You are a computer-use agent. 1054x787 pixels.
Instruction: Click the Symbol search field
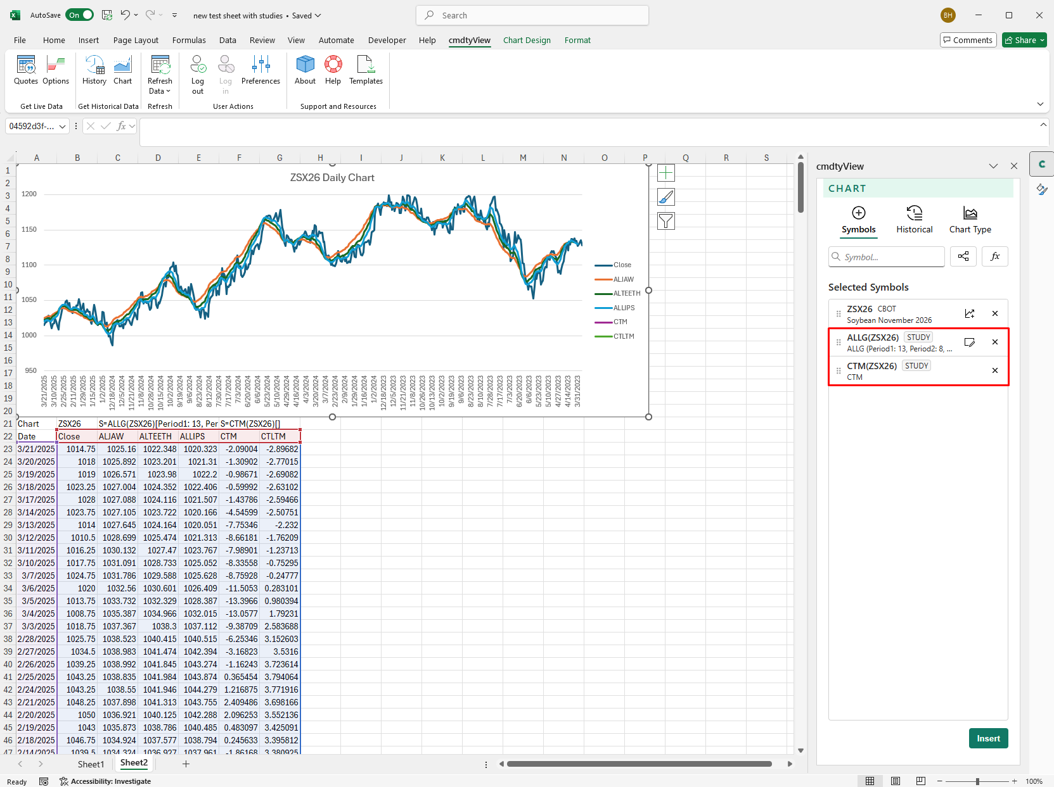[x=886, y=256]
